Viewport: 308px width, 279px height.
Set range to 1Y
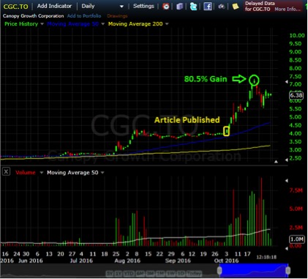119,273
